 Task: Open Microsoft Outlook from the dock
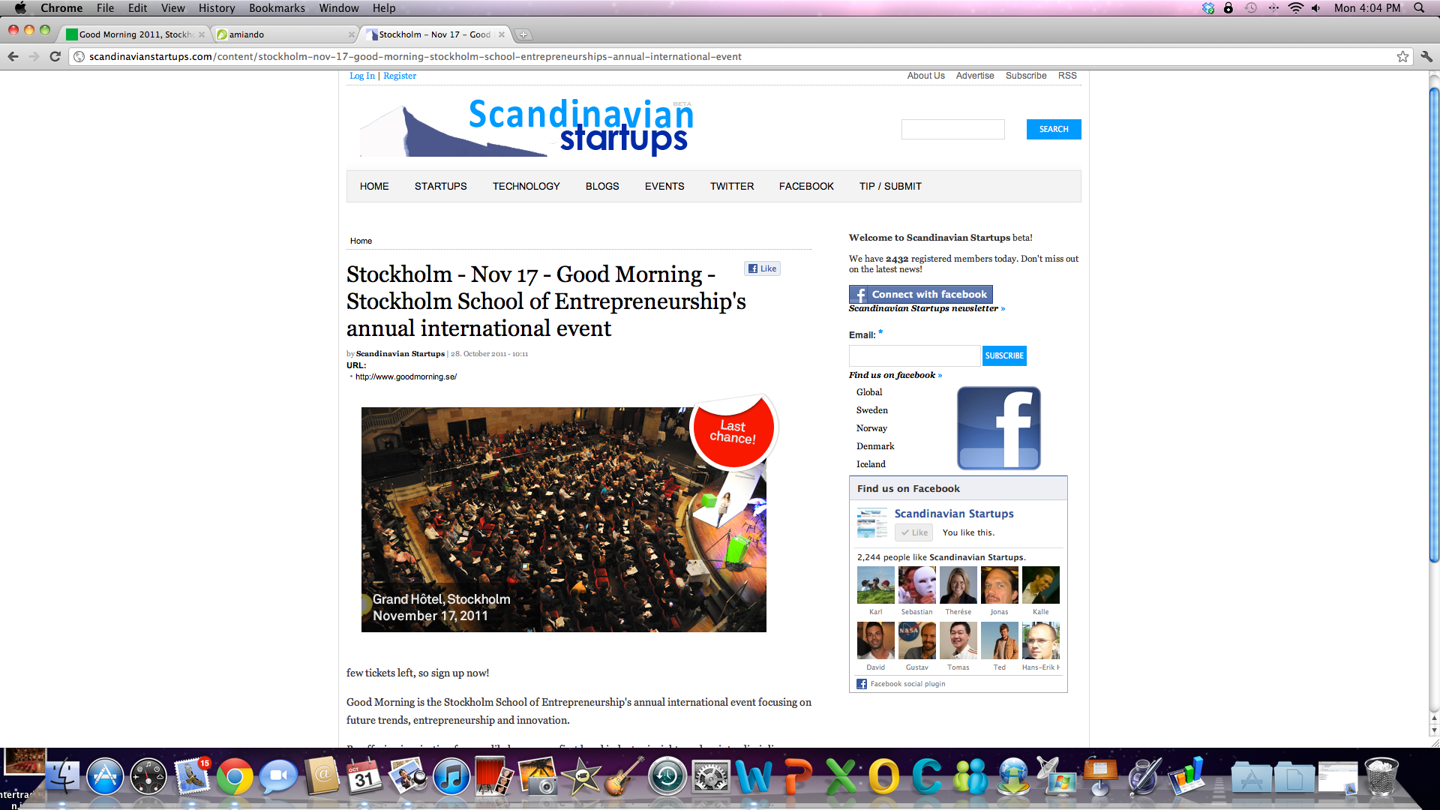883,776
